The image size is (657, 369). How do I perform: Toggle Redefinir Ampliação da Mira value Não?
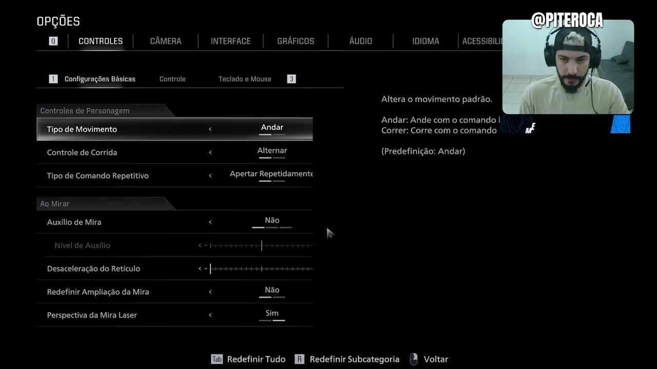click(272, 291)
